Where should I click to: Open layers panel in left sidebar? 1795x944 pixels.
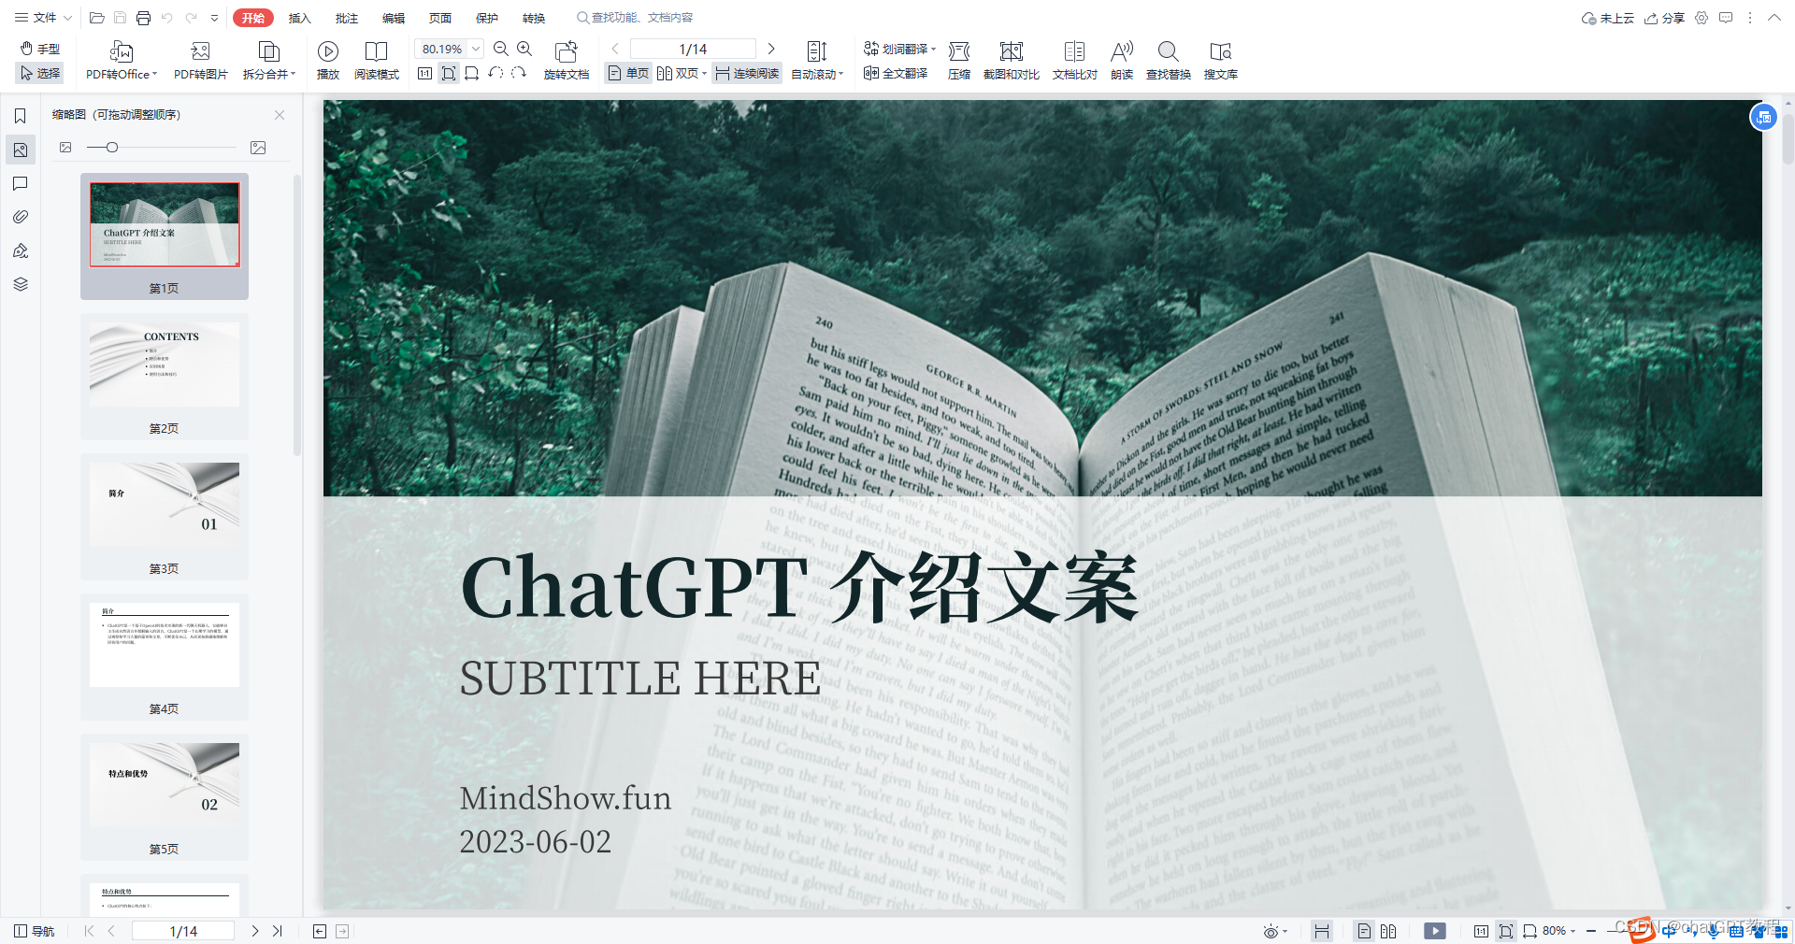[21, 284]
